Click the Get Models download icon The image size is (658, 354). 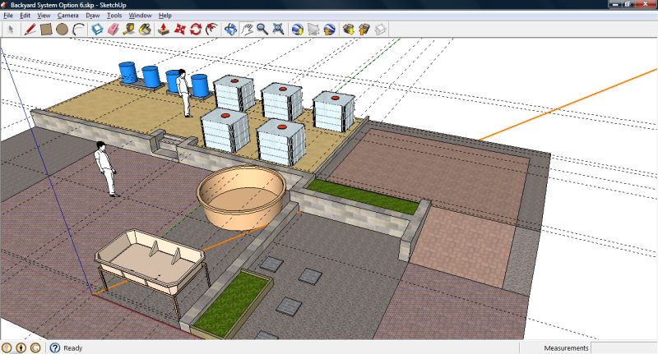point(349,30)
